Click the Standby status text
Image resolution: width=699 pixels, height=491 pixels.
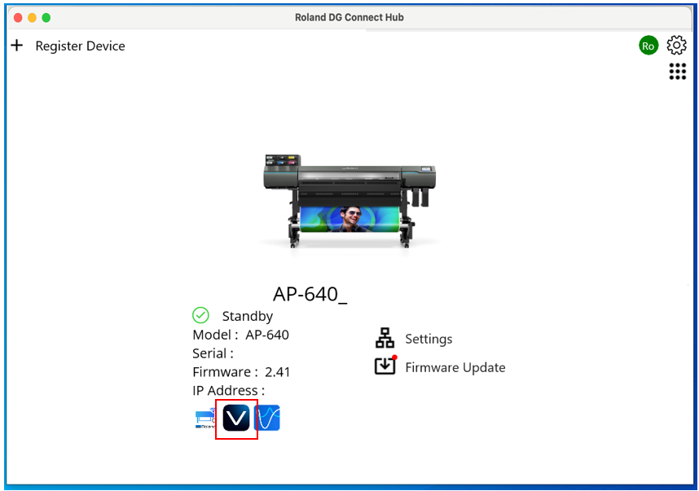(248, 316)
